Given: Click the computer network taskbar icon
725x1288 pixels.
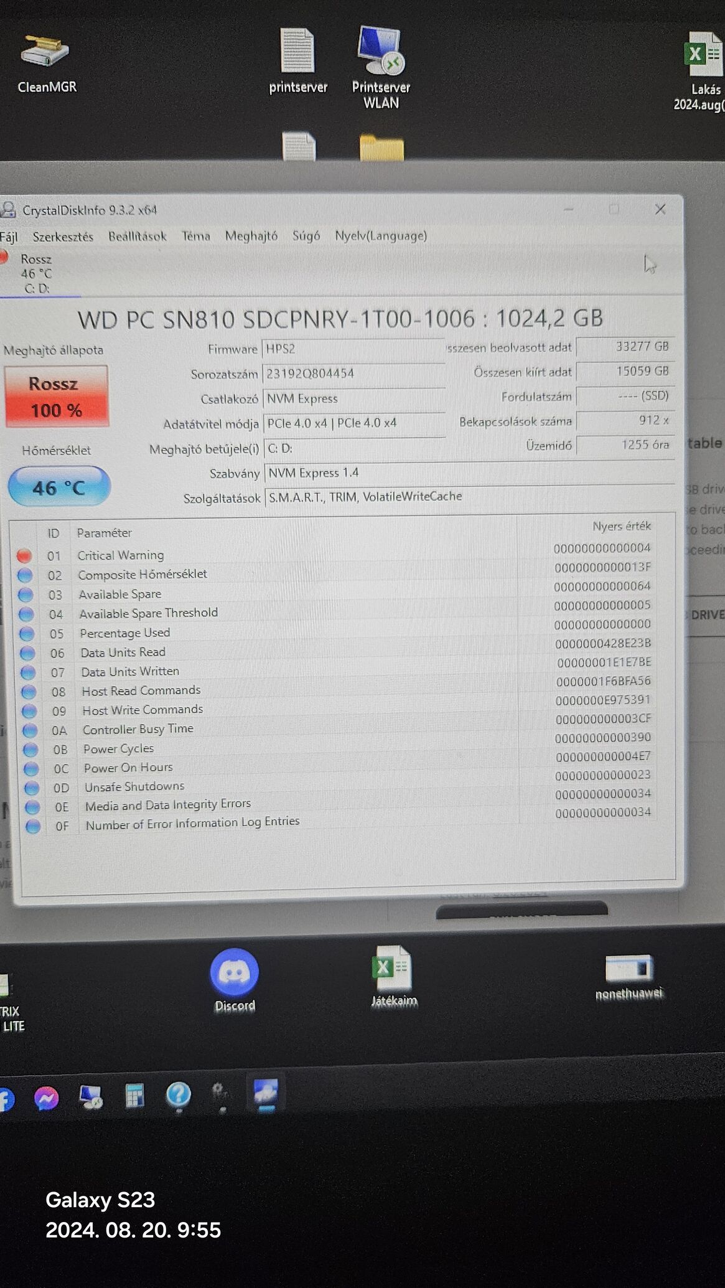Looking at the screenshot, I should (x=91, y=1097).
